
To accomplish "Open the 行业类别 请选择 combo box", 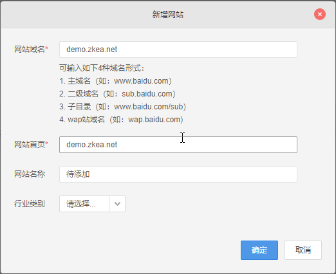I will (x=92, y=204).
